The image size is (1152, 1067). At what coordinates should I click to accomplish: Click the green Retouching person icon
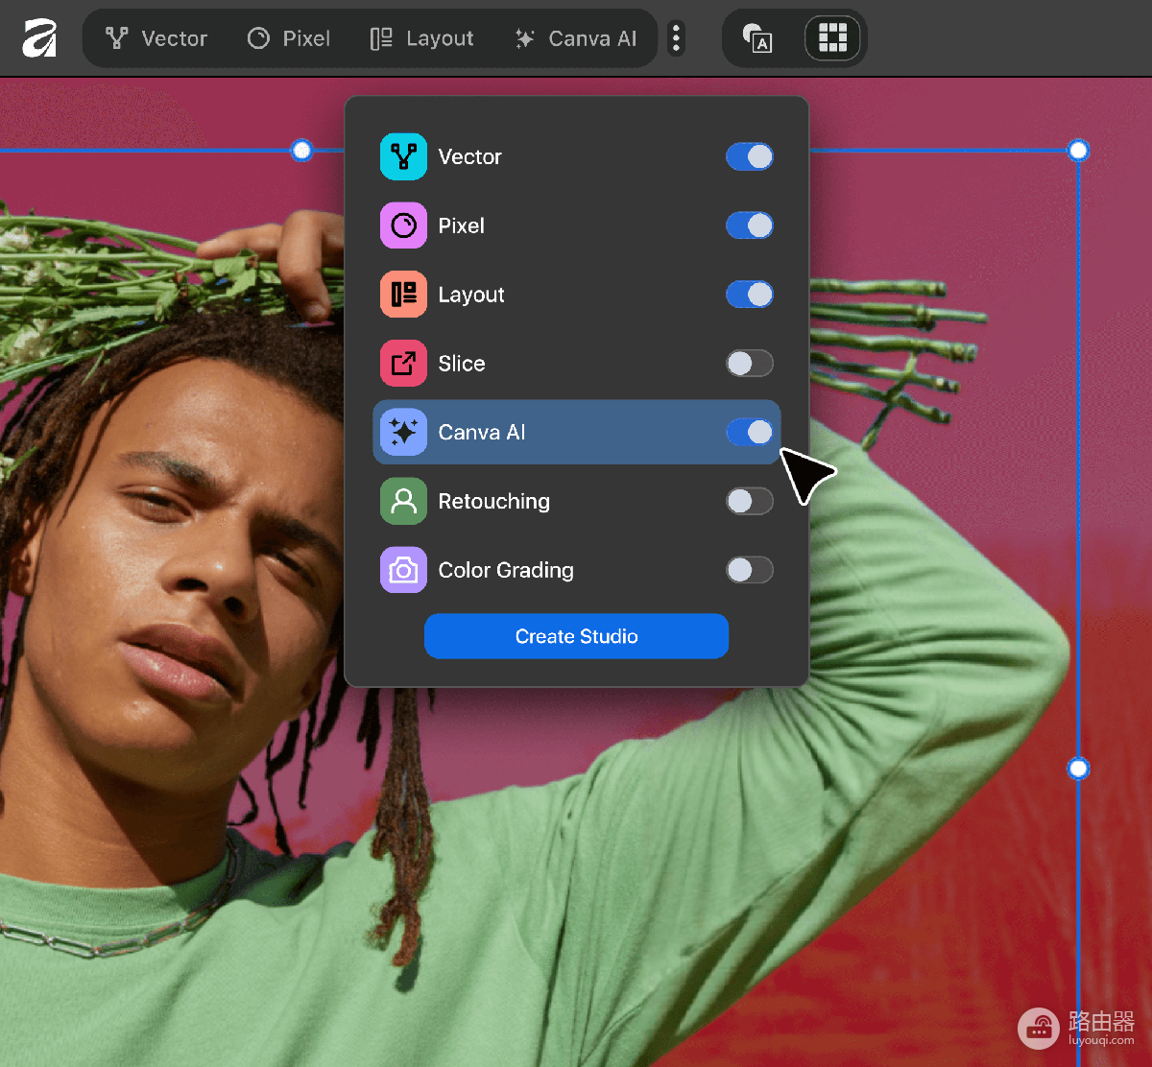pyautogui.click(x=403, y=501)
